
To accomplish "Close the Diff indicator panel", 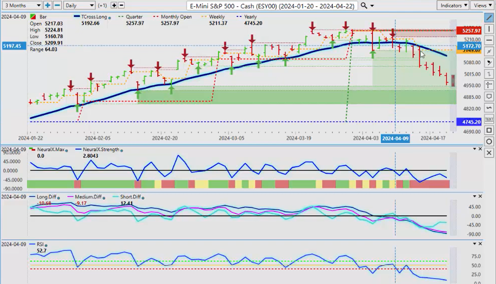I will pyautogui.click(x=480, y=196).
